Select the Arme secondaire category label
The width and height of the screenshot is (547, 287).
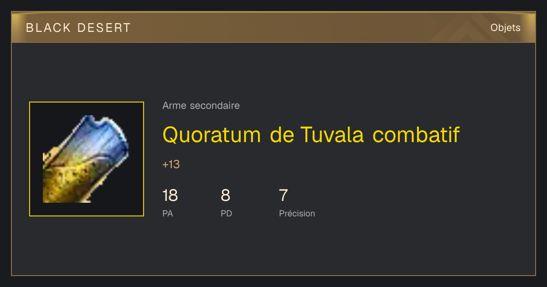201,106
